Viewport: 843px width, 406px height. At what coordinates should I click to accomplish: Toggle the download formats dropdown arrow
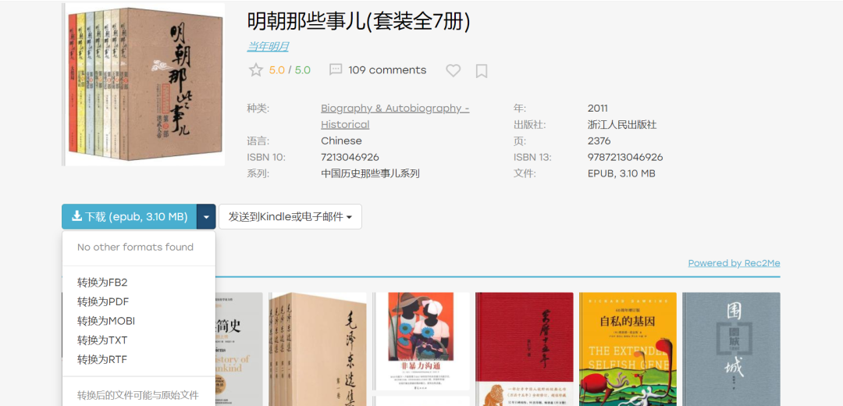point(206,217)
